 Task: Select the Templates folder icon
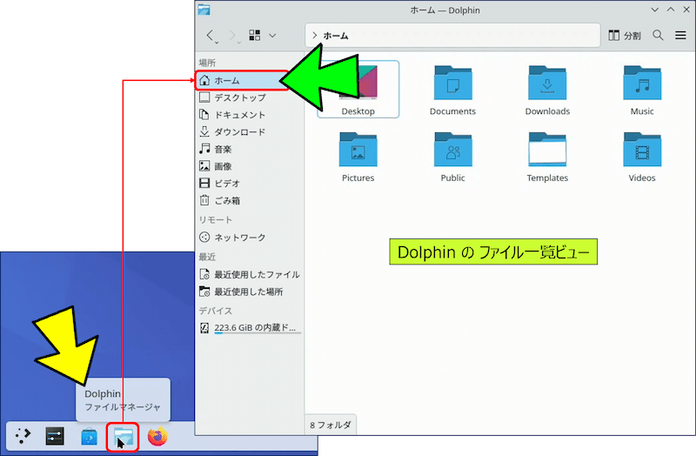pyautogui.click(x=547, y=150)
